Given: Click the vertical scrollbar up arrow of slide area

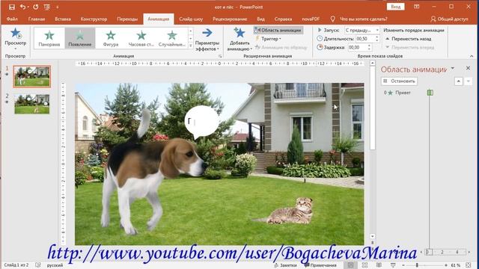Looking at the screenshot, I should click(373, 63).
